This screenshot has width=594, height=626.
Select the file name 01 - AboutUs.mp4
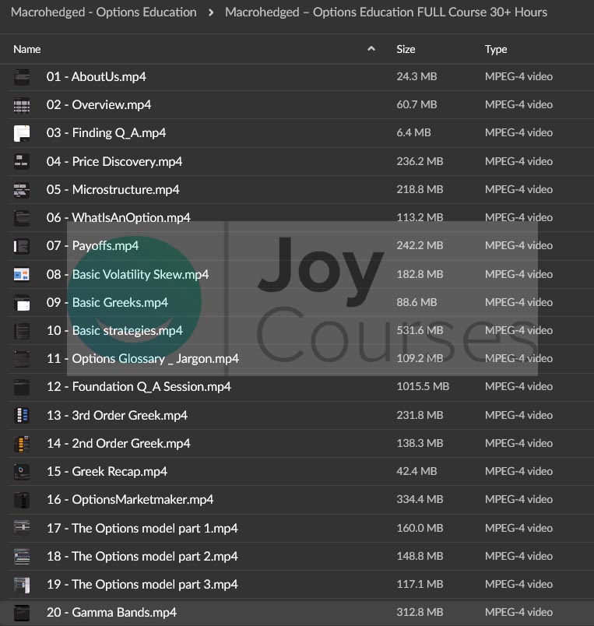click(97, 76)
